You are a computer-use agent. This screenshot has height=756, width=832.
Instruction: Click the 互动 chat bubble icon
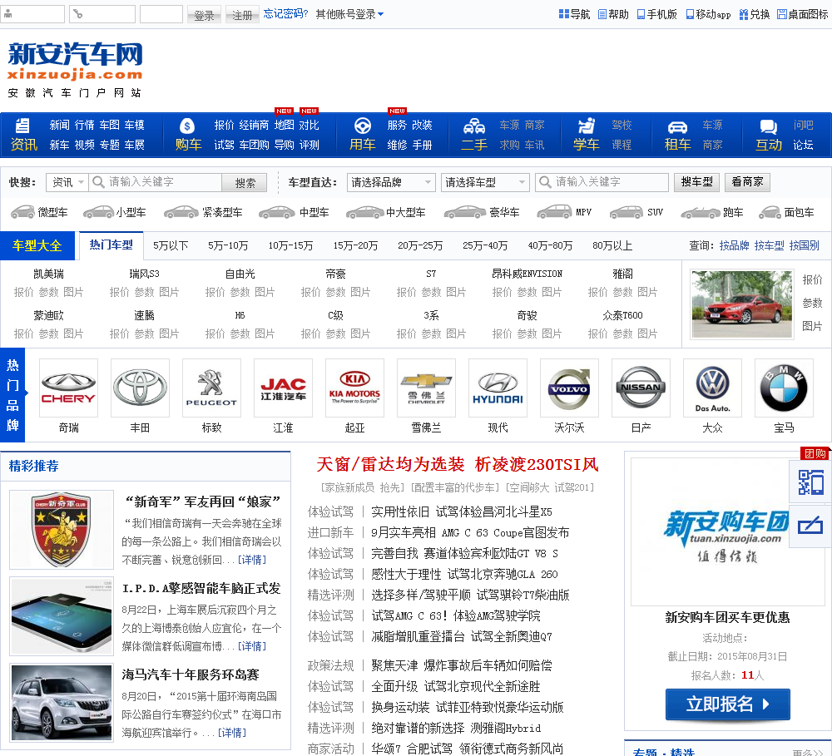click(768, 126)
